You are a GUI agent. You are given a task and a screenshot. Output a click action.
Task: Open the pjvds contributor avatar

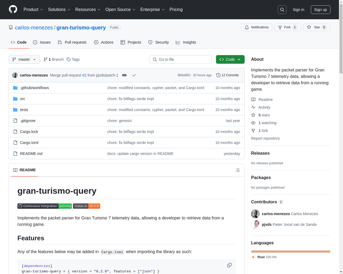point(255,224)
